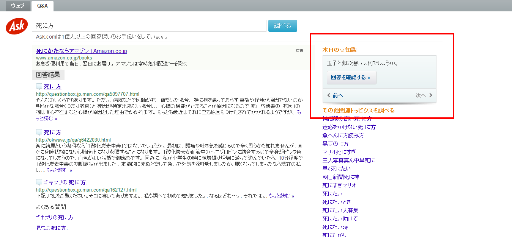The width and height of the screenshot is (512, 237).
Task: Switch to the ウェブ tab
Action: 18,6
